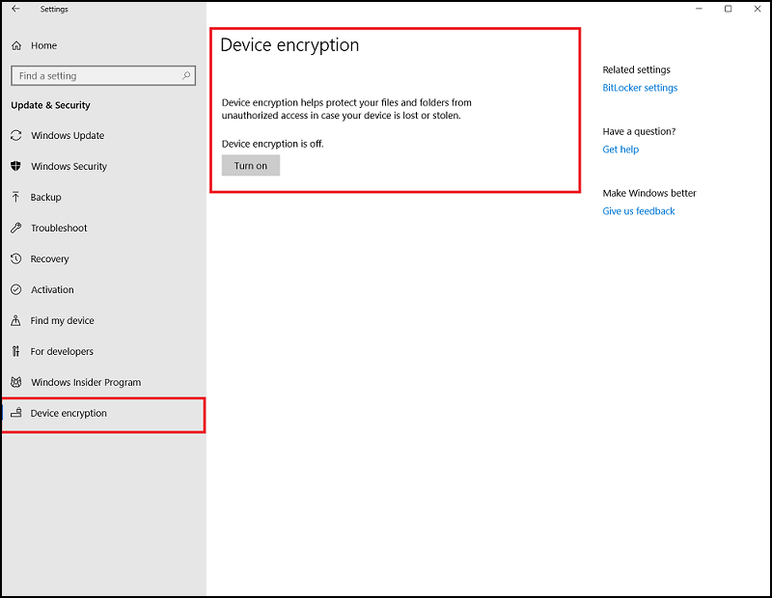Click the Turn on button for device encryption
772x598 pixels.
(250, 165)
